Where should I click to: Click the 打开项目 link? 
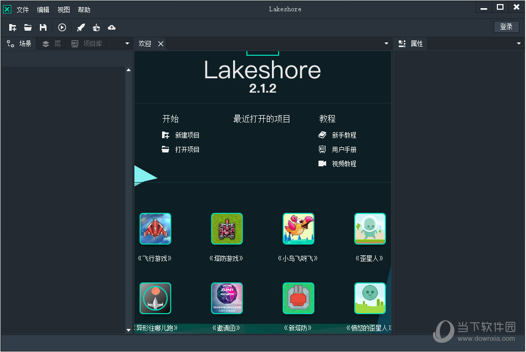(x=187, y=149)
